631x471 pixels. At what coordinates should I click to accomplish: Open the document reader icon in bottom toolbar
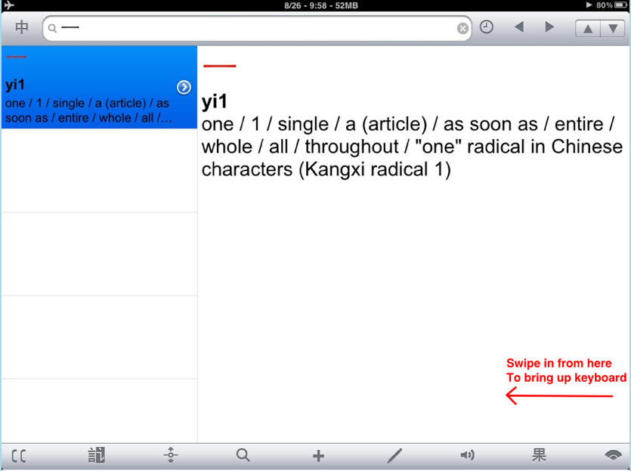[x=96, y=455]
